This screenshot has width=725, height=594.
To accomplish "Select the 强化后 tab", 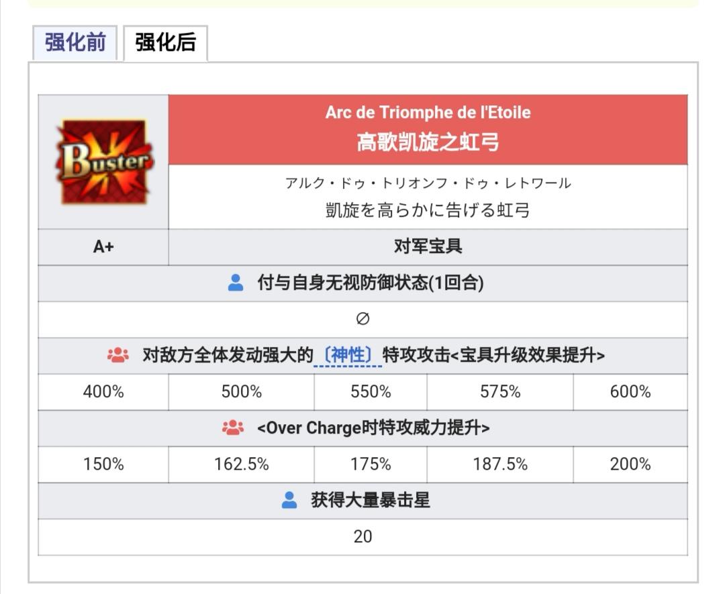I will point(166,42).
